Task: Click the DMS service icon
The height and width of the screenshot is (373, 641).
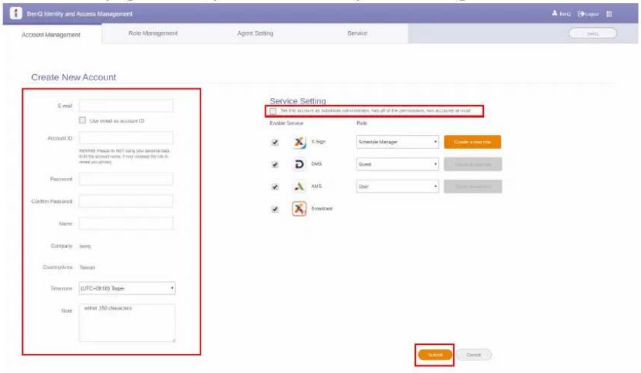Action: click(299, 164)
